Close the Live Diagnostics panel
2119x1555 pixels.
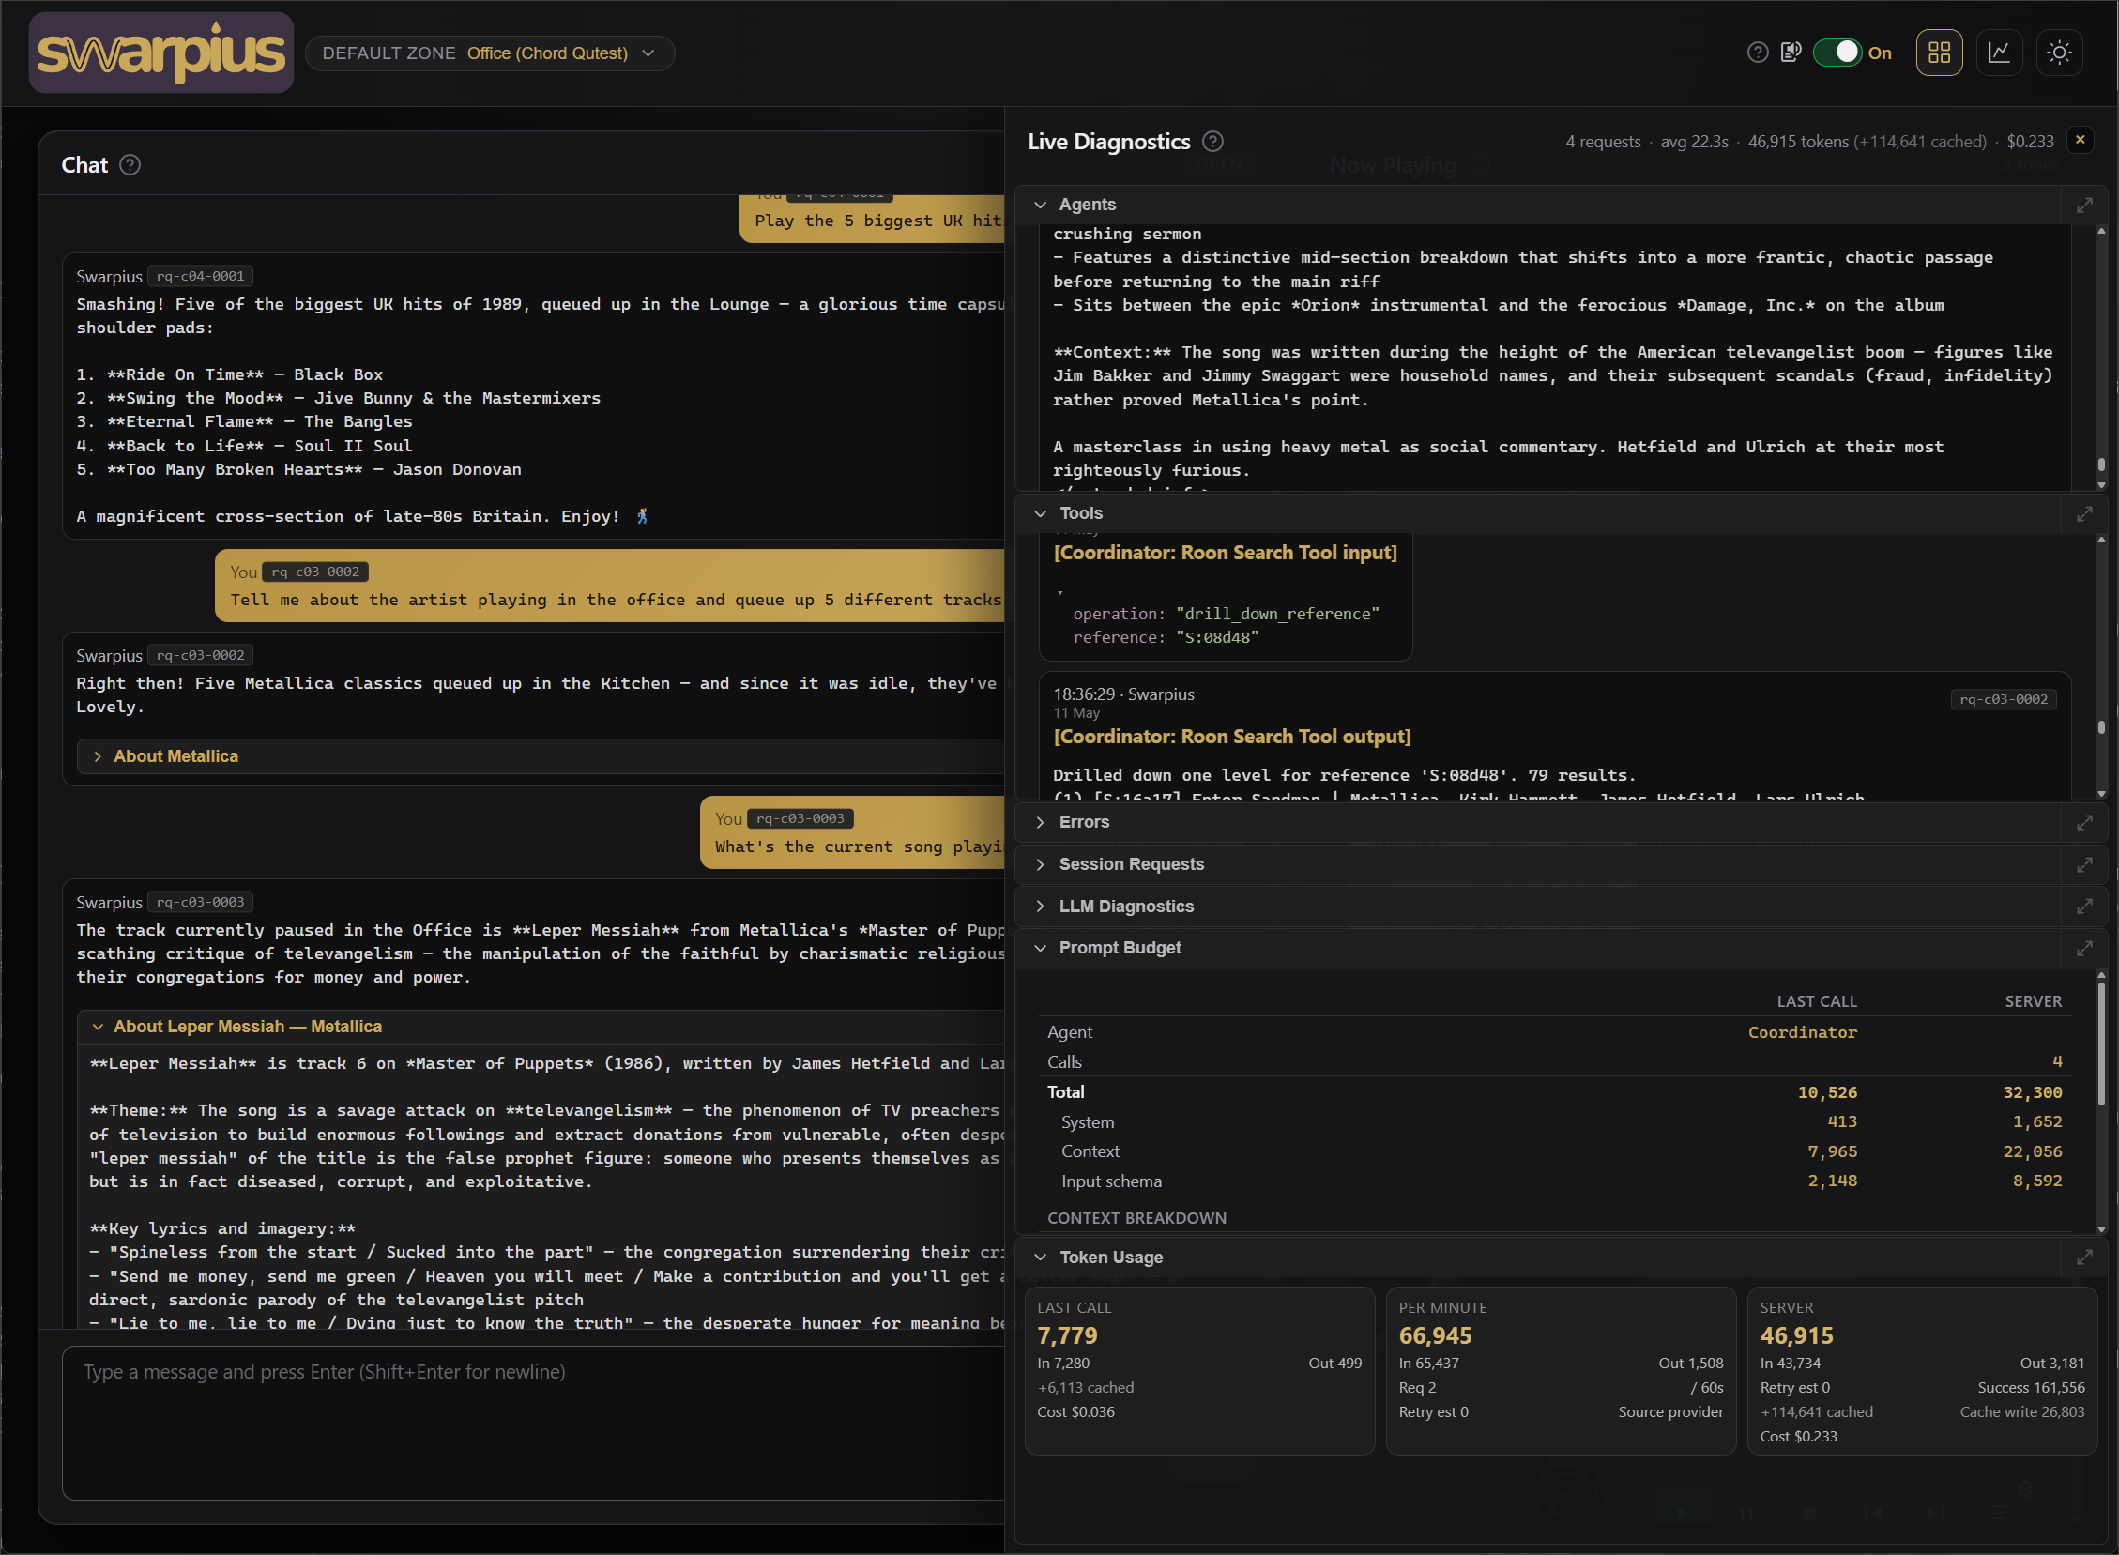point(2081,140)
